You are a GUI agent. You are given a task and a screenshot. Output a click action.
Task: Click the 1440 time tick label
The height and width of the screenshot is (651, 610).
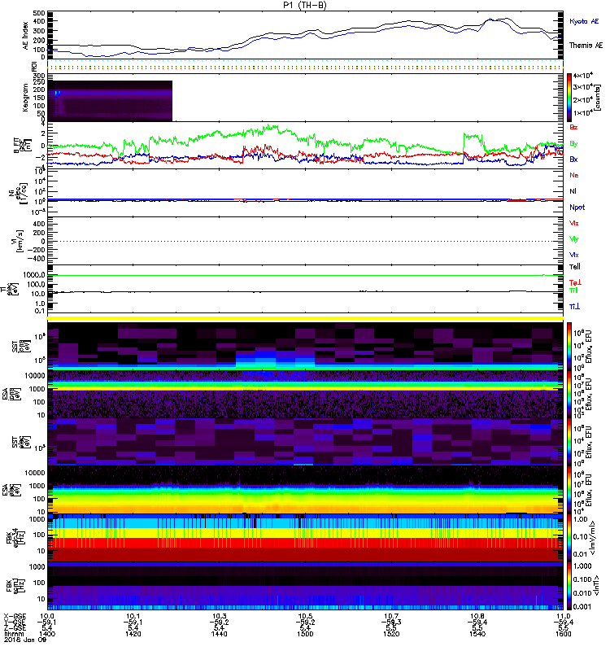click(219, 634)
